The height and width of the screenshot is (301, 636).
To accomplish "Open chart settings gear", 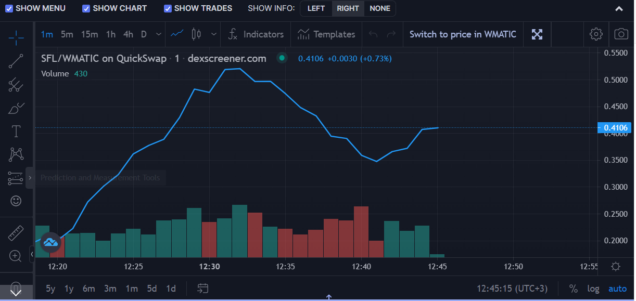I will (x=596, y=34).
